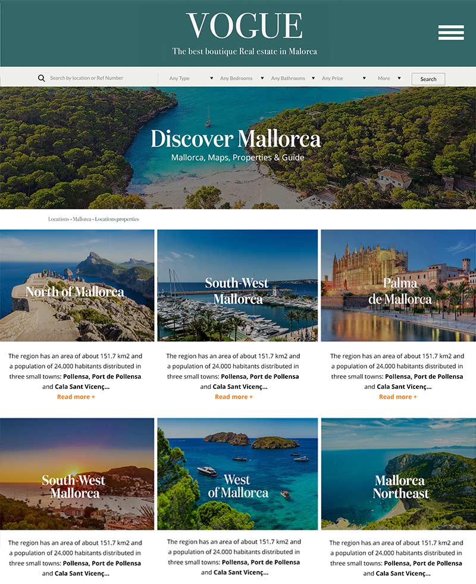This screenshot has width=476, height=584.
Task: Expand the Any Bathrooms dropdown
Action: [293, 79]
